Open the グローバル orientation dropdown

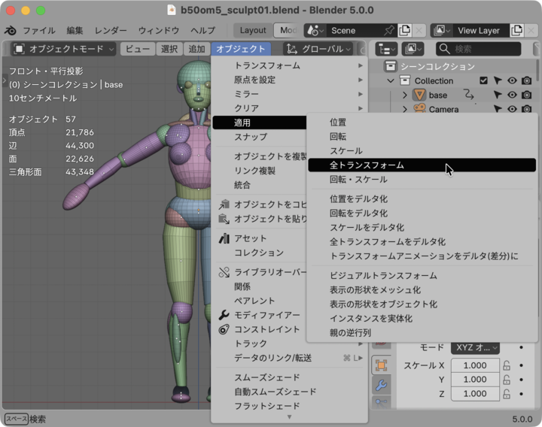318,49
